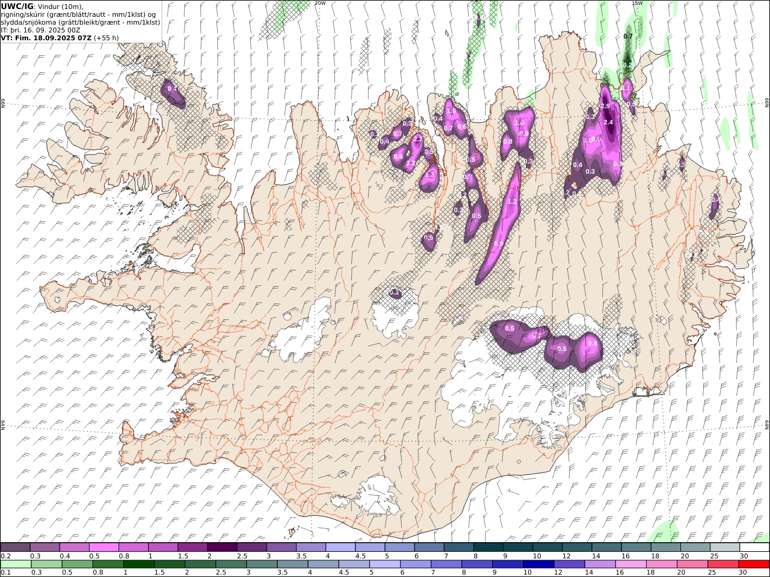The width and height of the screenshot is (770, 577).
Task: Click the '15W' longitude label
Action: tap(637, 3)
